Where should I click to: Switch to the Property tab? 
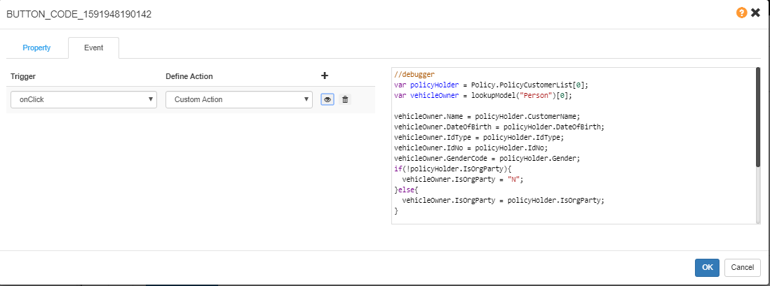pos(36,48)
